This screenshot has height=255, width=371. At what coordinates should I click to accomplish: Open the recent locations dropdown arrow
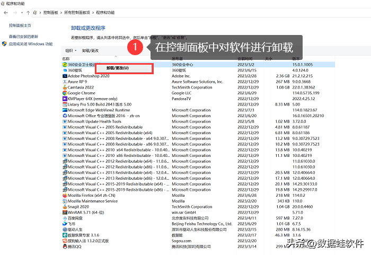pyautogui.click(x=22, y=13)
